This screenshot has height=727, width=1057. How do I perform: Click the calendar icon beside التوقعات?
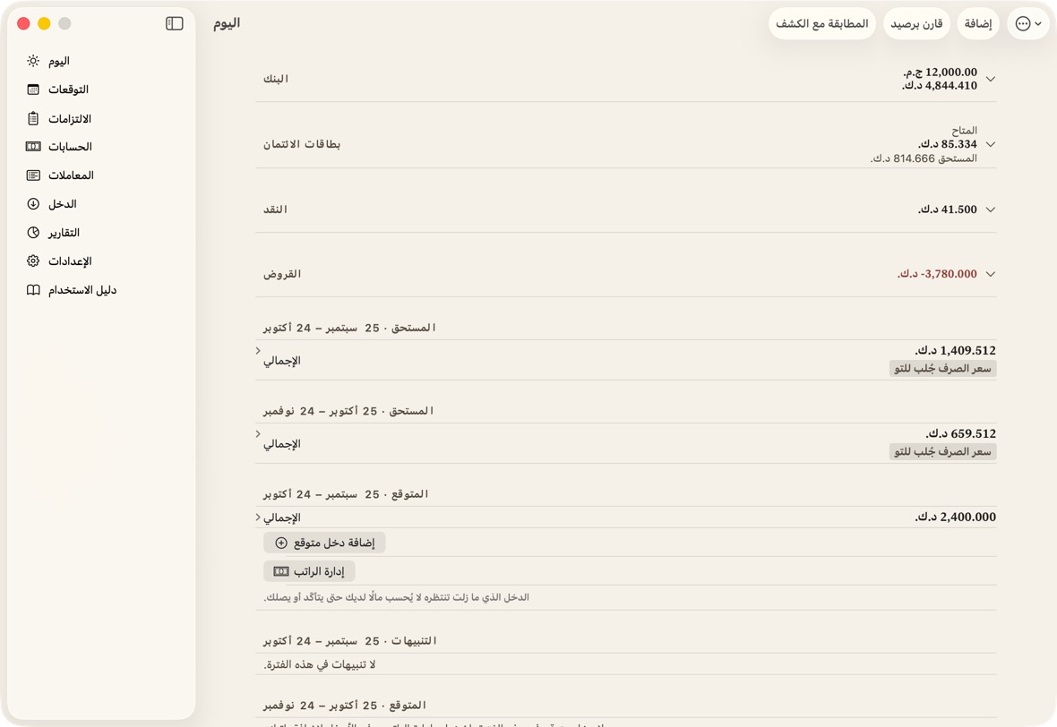[33, 90]
